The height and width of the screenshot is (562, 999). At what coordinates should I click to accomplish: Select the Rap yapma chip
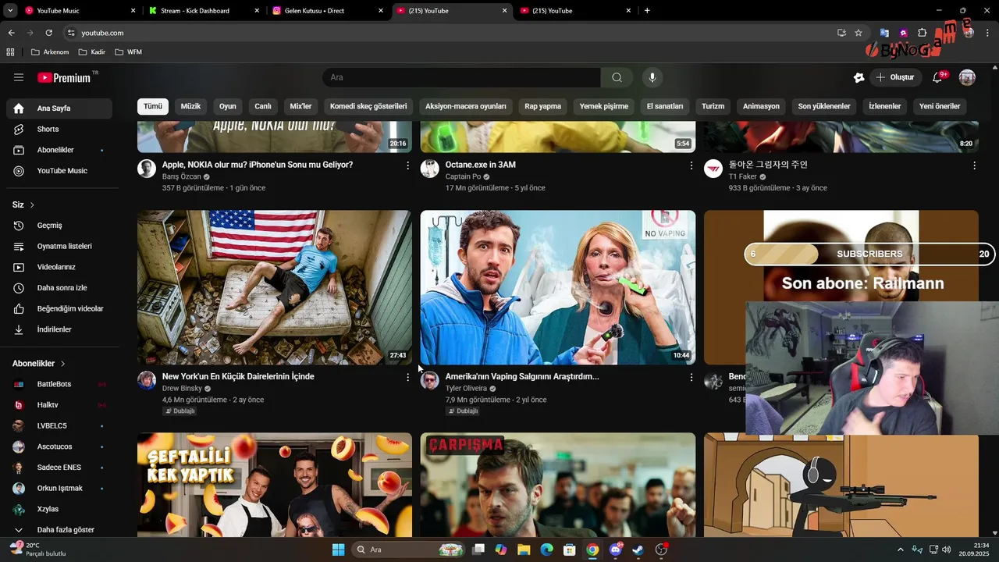(543, 106)
